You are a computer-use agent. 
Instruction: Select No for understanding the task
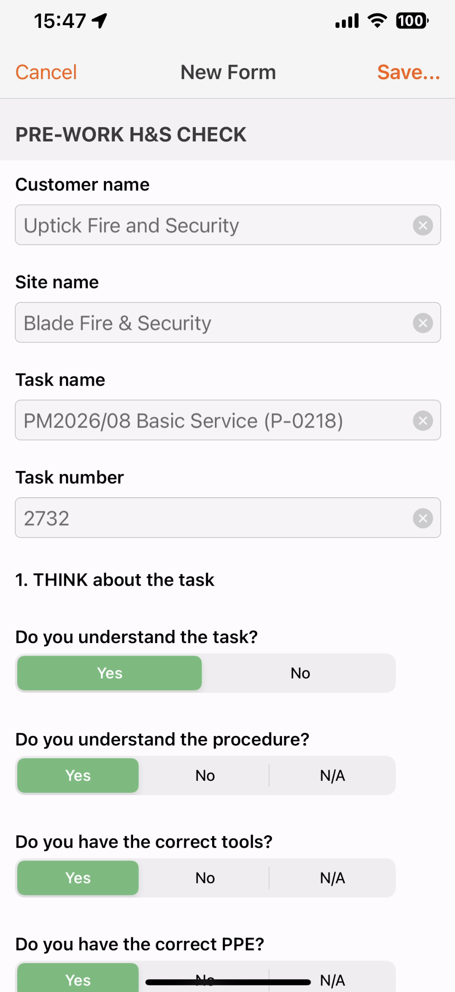[x=300, y=673]
